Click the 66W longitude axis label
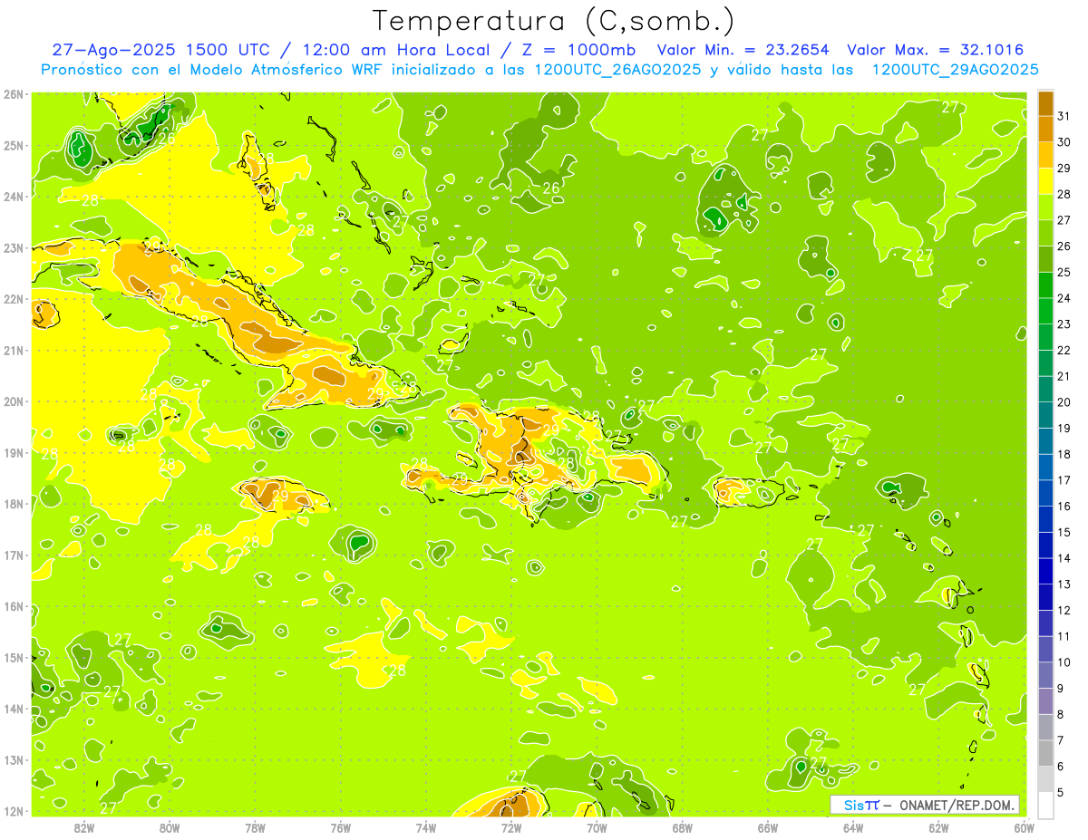Viewport: 1088px width, 840px height. pyautogui.click(x=767, y=827)
